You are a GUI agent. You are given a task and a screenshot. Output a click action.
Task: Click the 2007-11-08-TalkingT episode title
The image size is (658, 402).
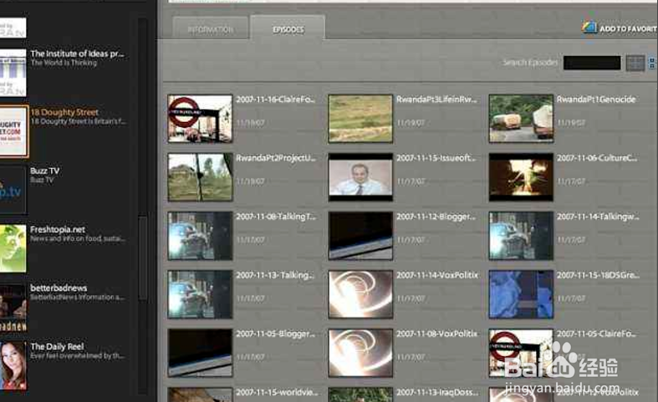(276, 216)
